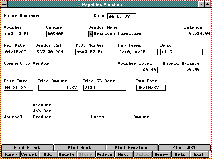The width and height of the screenshot is (212, 159).
Task: Click the Disc GL Acct field
Action: pos(104,88)
